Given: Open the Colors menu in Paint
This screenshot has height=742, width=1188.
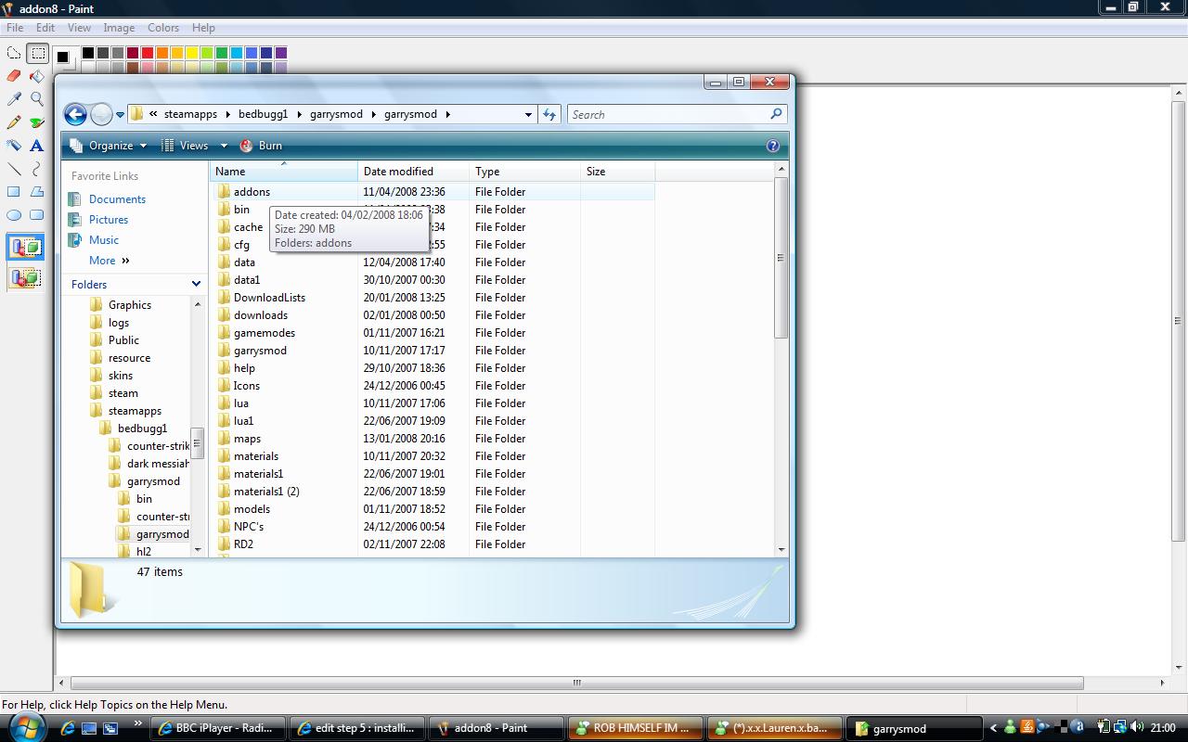Looking at the screenshot, I should [x=163, y=28].
